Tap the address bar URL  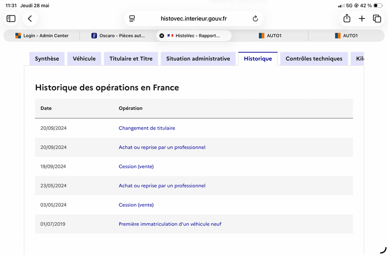(194, 18)
